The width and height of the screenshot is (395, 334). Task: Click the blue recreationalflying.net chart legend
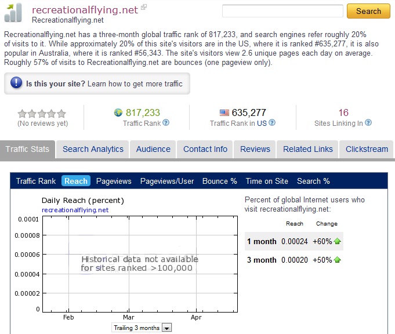pyautogui.click(x=75, y=210)
